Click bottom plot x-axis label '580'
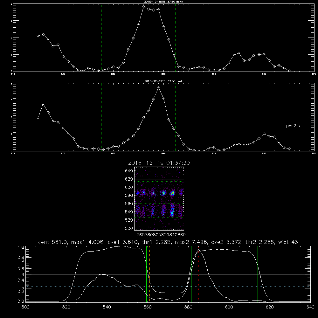The width and height of the screenshot is (318, 318). pyautogui.click(x=188, y=307)
